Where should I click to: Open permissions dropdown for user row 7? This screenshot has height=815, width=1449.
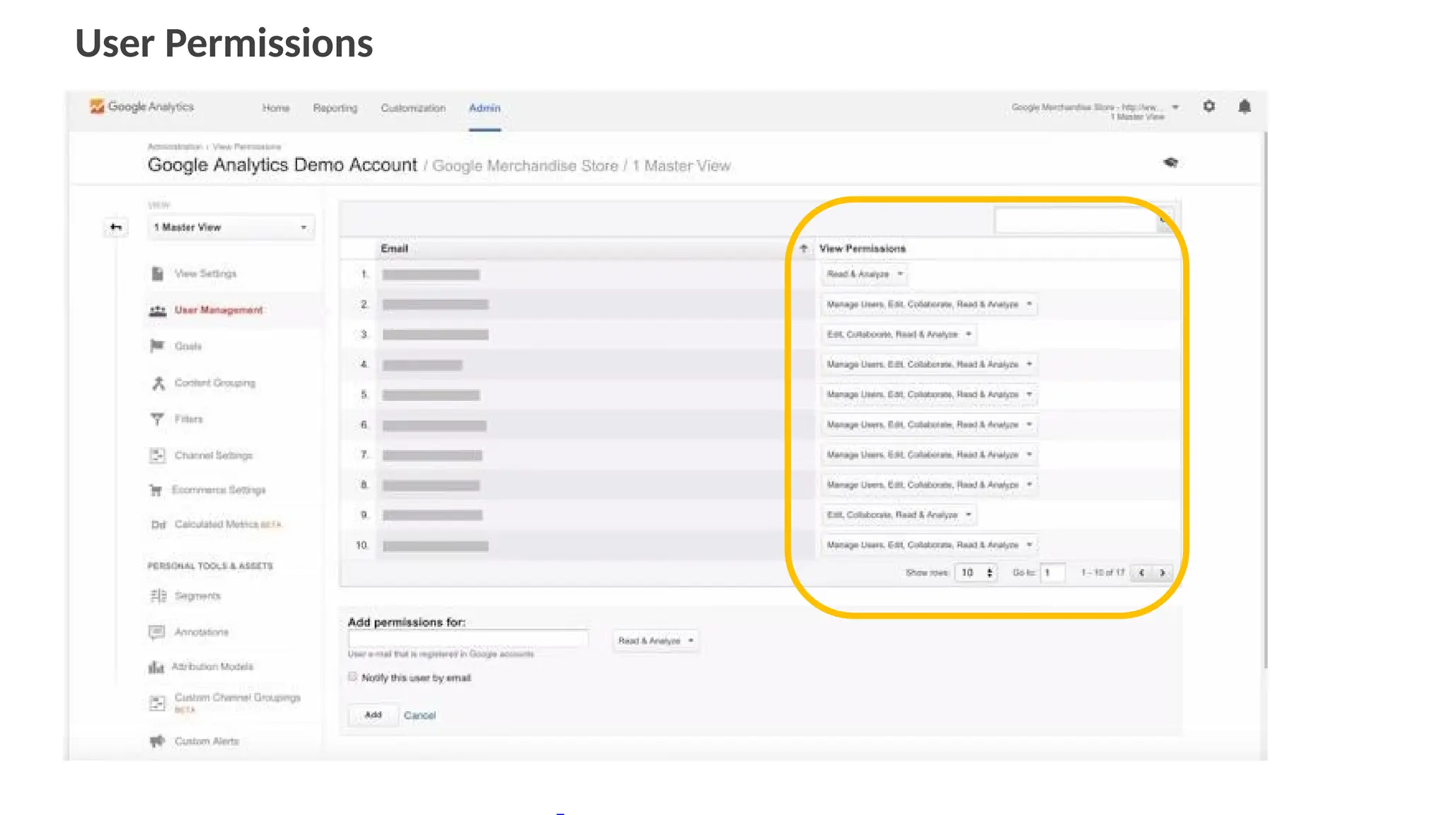929,454
